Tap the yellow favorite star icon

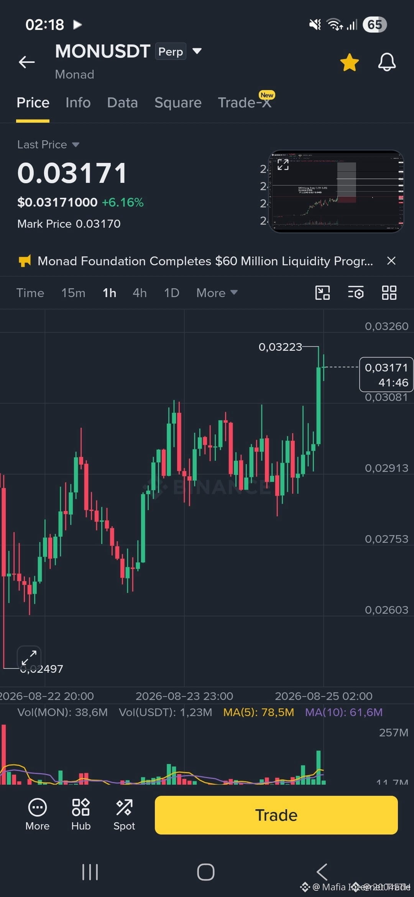[x=349, y=62]
